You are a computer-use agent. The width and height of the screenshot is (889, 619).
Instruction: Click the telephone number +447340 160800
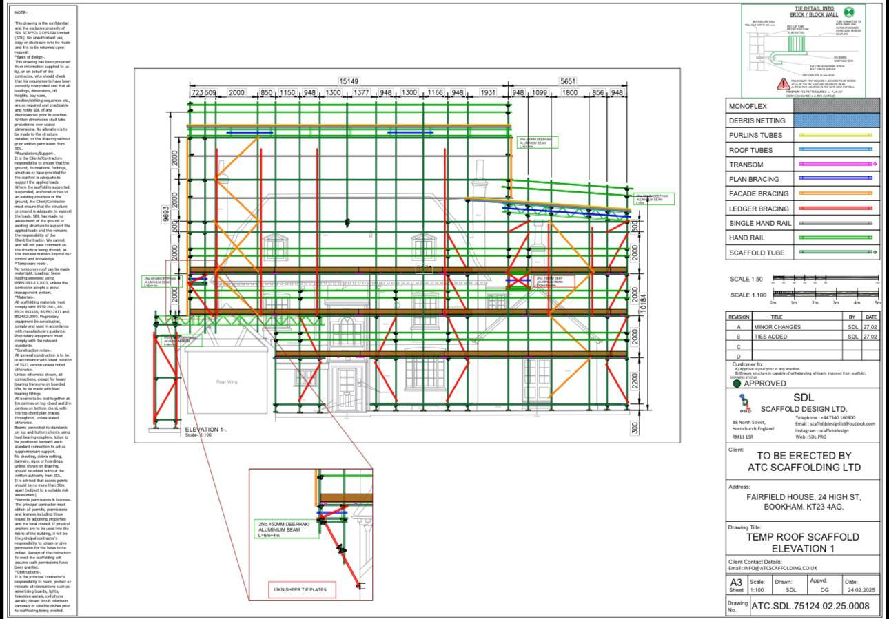point(839,417)
